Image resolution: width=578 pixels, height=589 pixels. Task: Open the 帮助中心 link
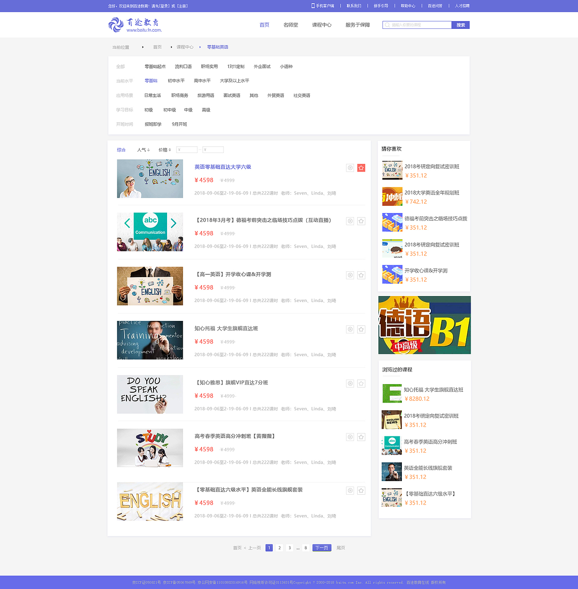click(408, 6)
